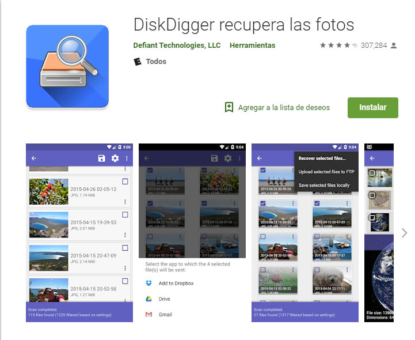Click the Google Drive logo icon
The width and height of the screenshot is (415, 340).
pos(149,299)
